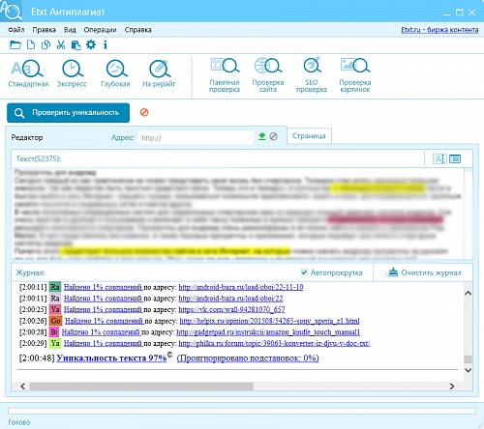Click the yellow Ya badge for philka.ru
Image resolution: width=484 pixels, height=429 pixels.
click(55, 343)
